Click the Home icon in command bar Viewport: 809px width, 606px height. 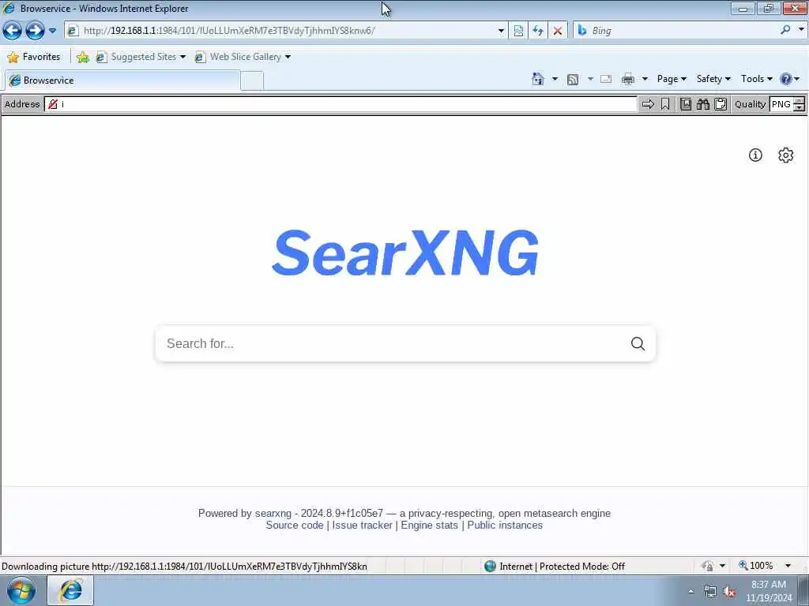click(538, 79)
